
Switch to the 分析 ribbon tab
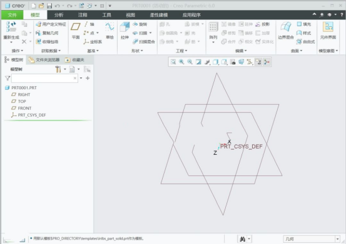59,15
